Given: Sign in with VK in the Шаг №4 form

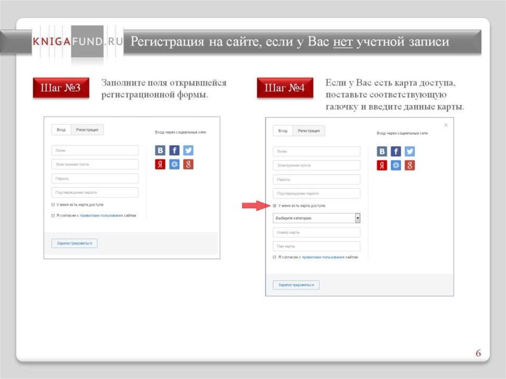Looking at the screenshot, I should [x=382, y=151].
